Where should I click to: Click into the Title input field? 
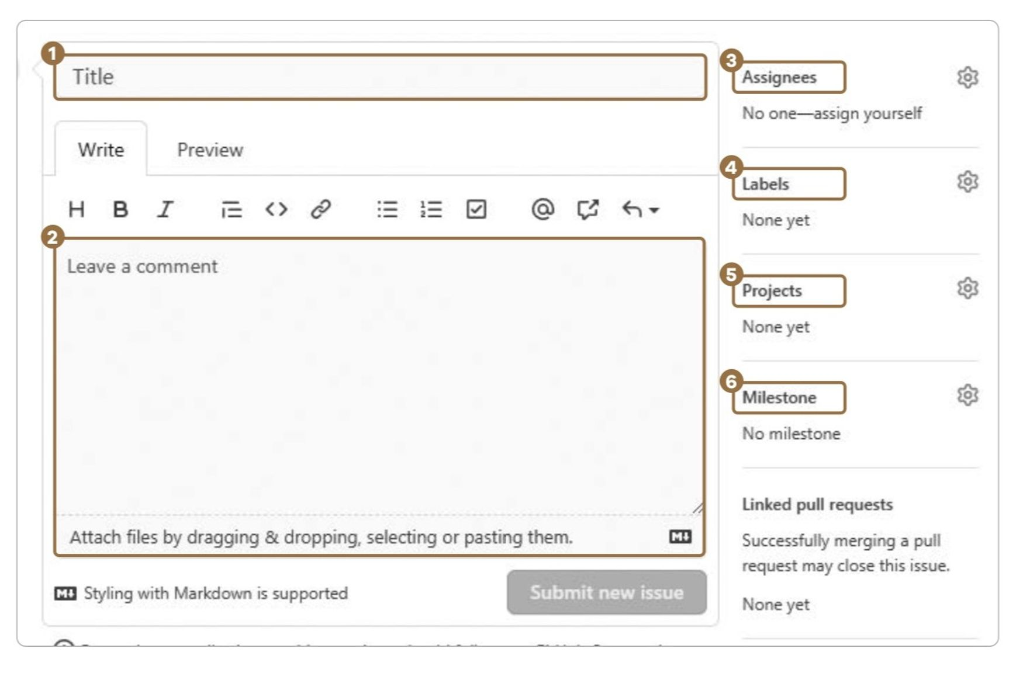[380, 77]
